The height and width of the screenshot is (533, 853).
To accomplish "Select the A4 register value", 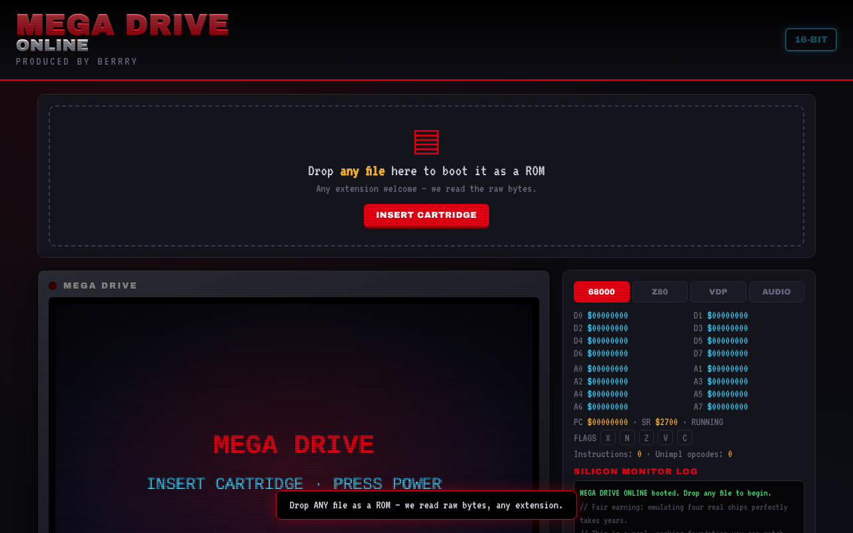I will point(608,394).
